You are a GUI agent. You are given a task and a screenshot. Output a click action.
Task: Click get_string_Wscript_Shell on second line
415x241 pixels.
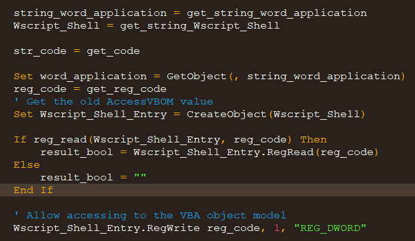[199, 26]
